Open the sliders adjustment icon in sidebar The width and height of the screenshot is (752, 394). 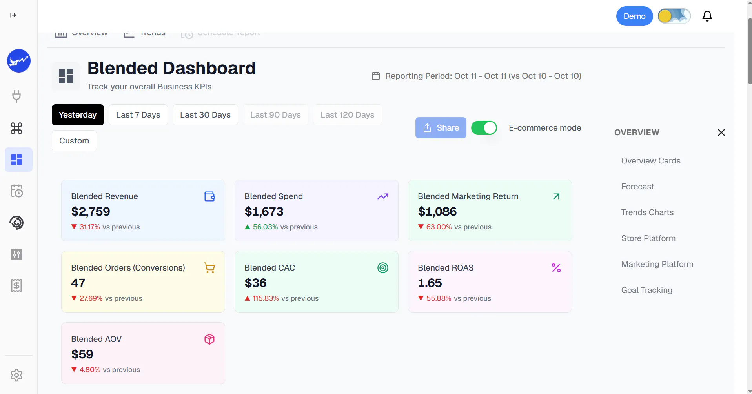pyautogui.click(x=16, y=254)
